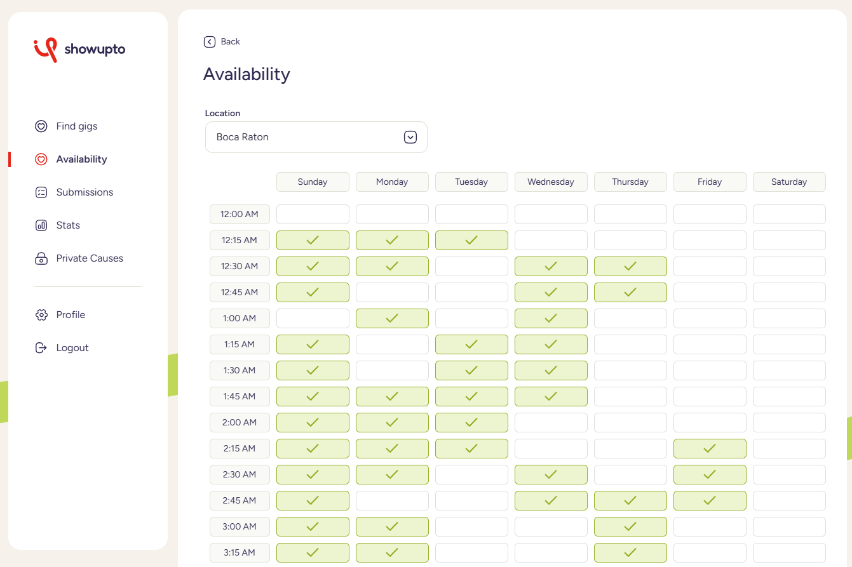Click the Availability heart icon in sidebar

(x=41, y=159)
